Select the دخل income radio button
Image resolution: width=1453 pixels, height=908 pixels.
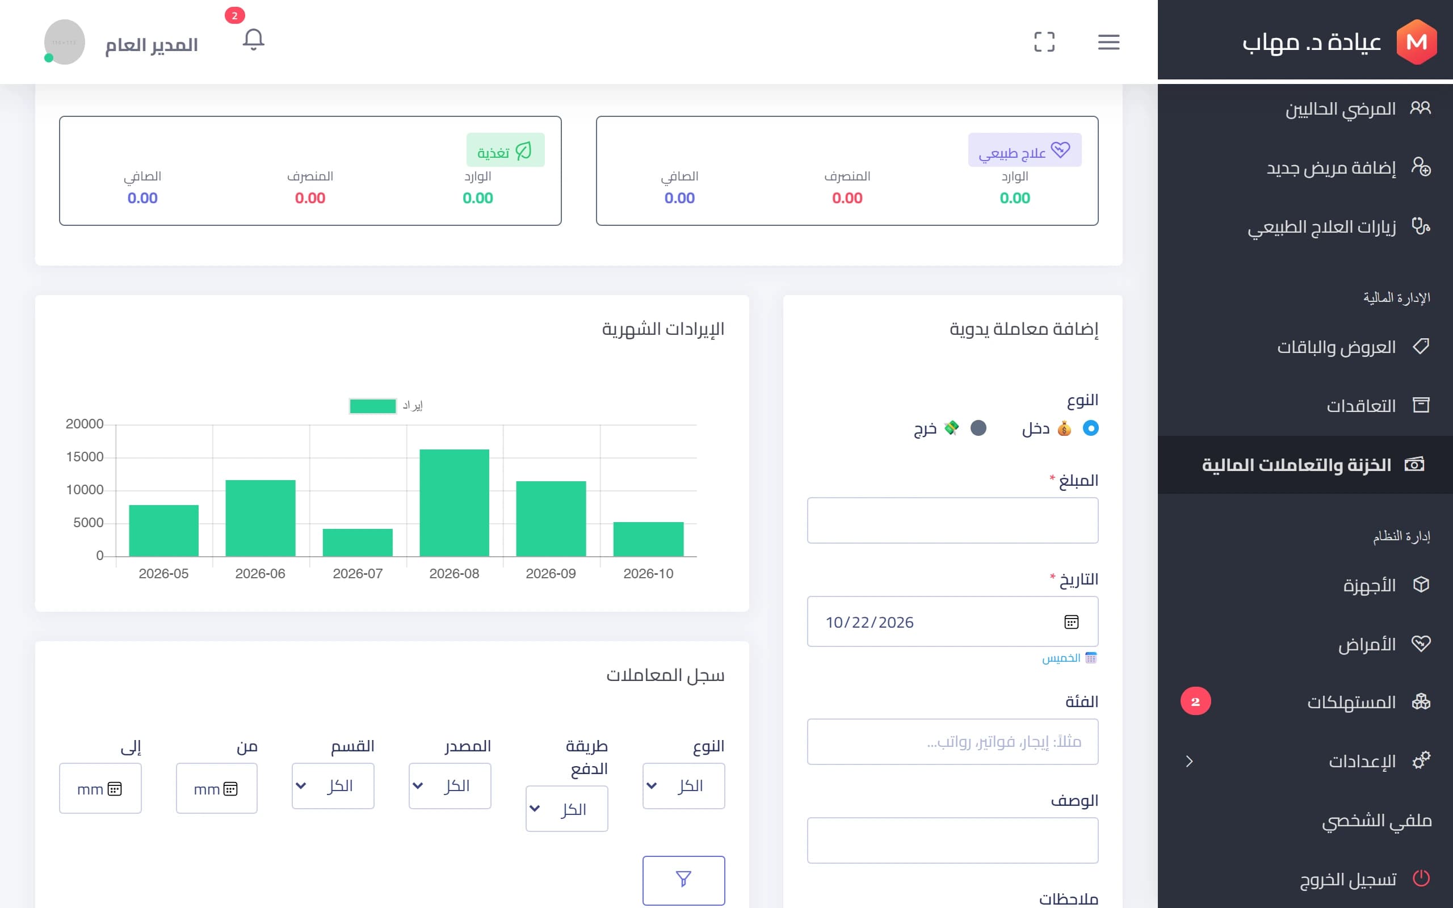tap(1090, 428)
